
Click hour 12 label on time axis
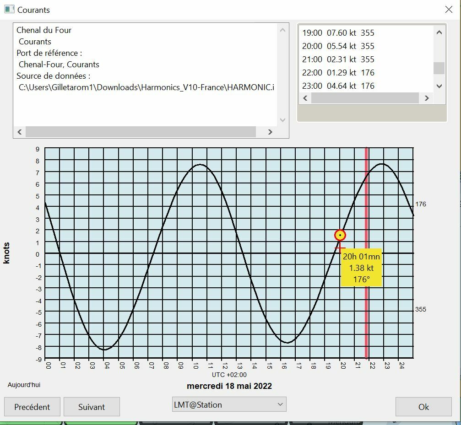point(225,366)
